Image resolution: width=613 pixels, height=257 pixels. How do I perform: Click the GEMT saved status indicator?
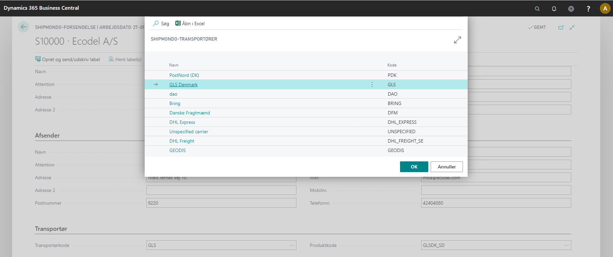coord(537,27)
